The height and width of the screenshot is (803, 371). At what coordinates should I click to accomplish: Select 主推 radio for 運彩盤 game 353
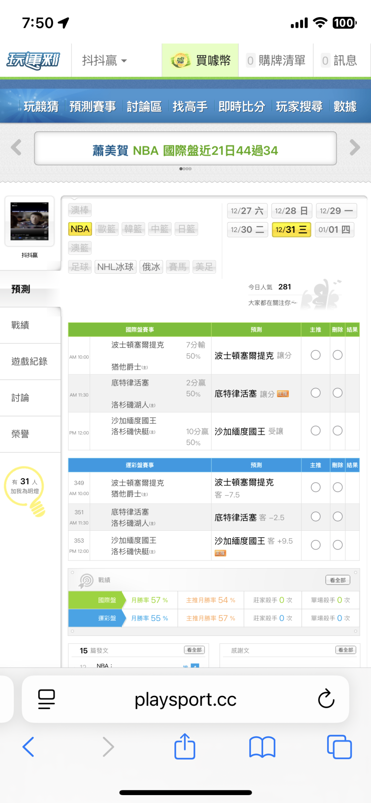click(315, 545)
